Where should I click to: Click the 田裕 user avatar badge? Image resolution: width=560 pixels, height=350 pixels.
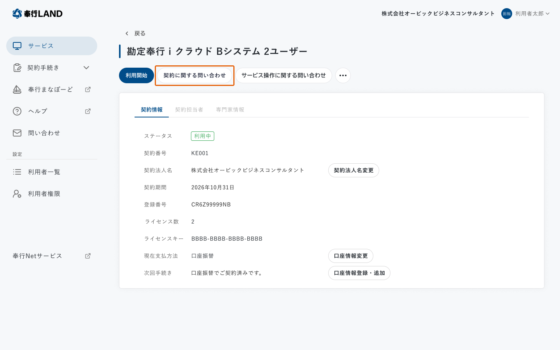click(x=506, y=13)
